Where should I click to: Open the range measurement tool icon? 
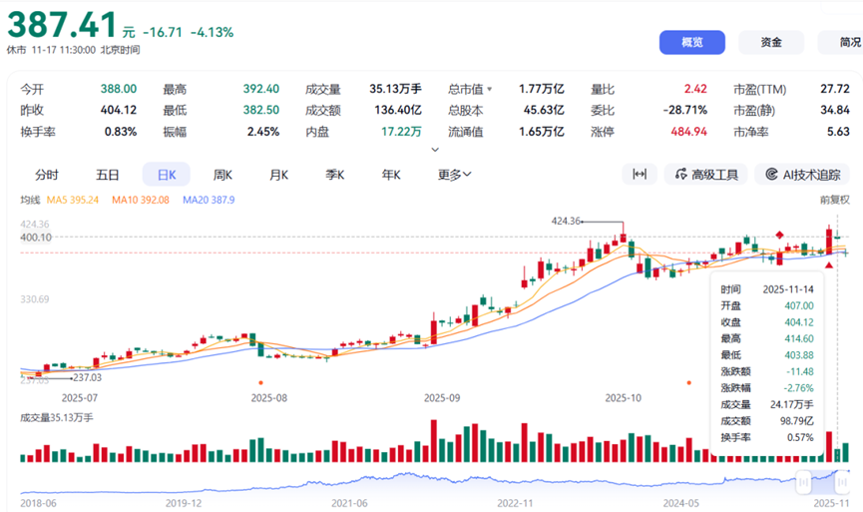point(640,175)
